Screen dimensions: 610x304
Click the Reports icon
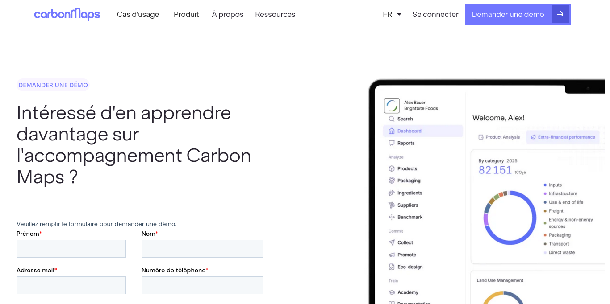(391, 143)
